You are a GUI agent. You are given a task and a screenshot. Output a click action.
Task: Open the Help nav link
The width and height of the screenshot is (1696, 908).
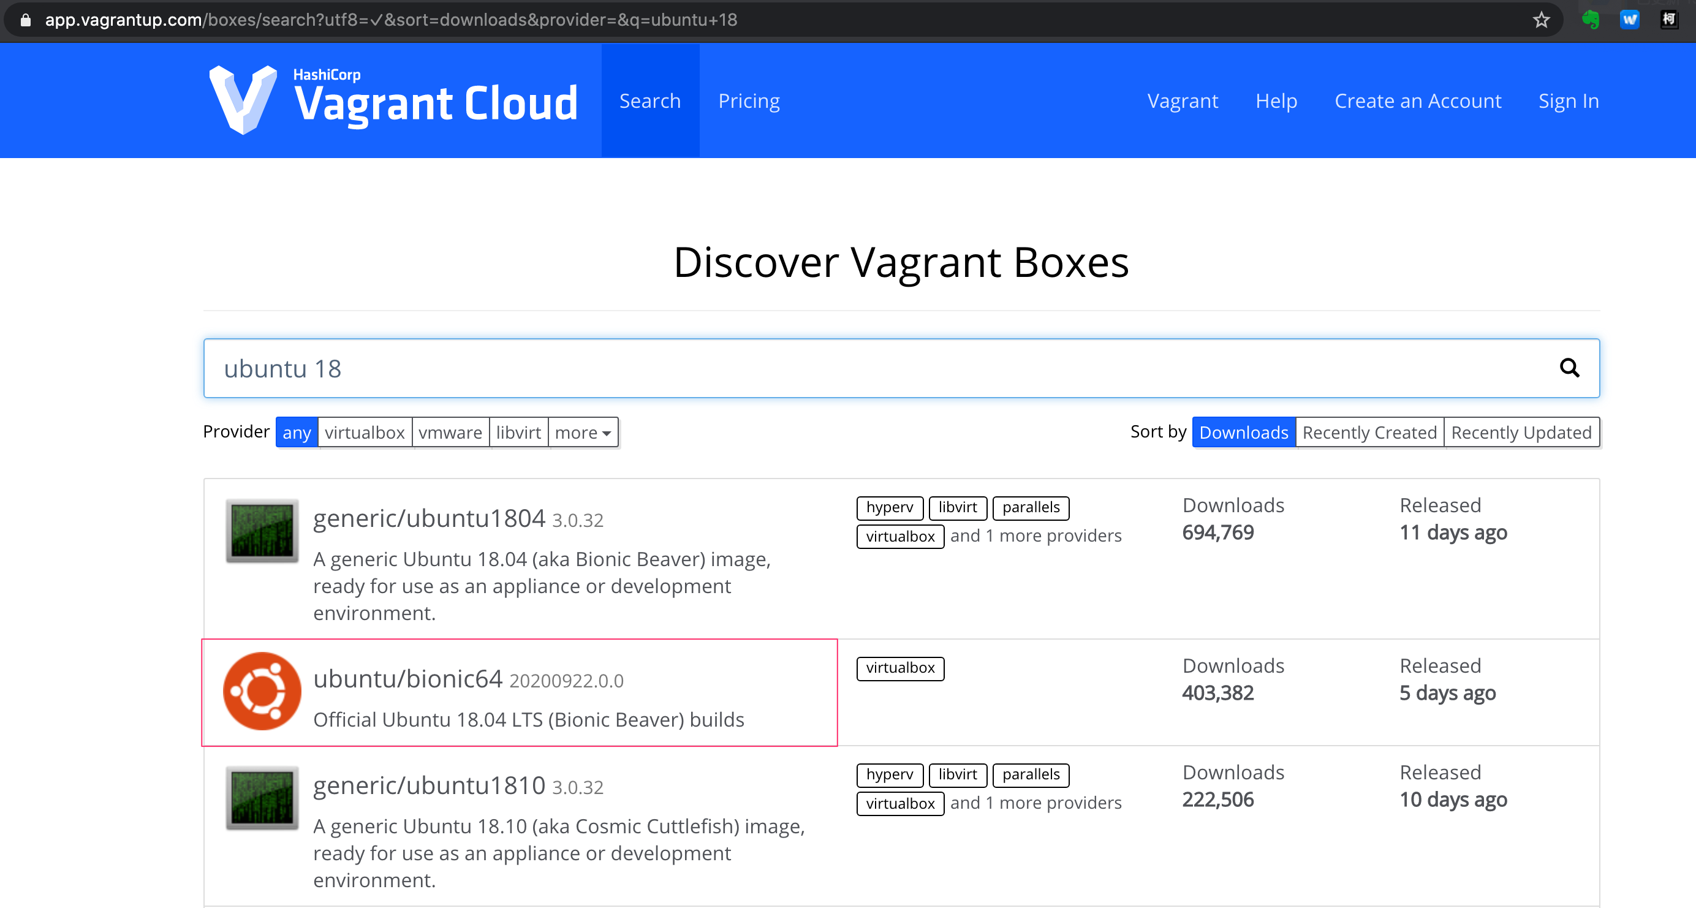1276,100
